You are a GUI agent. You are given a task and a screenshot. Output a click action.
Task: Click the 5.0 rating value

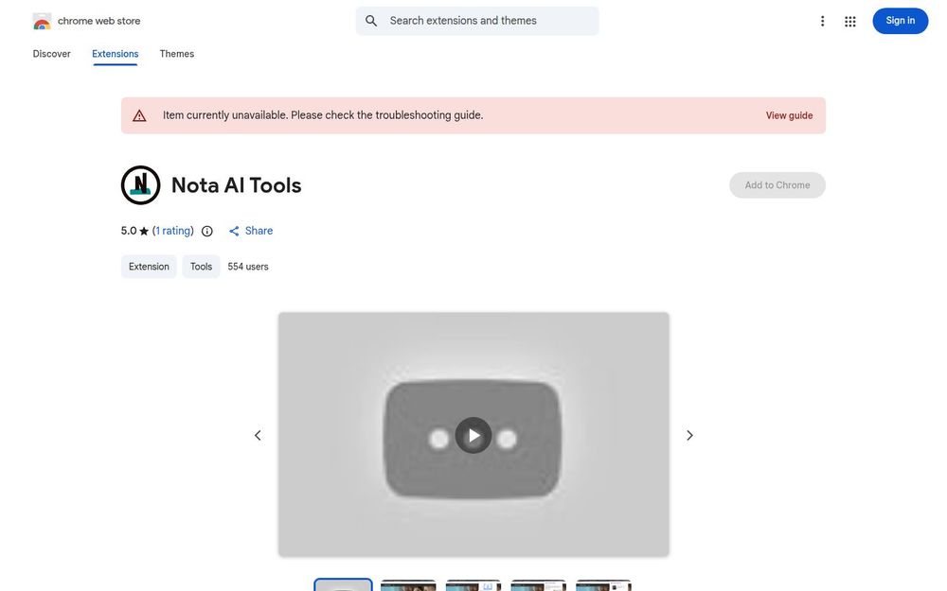click(129, 231)
